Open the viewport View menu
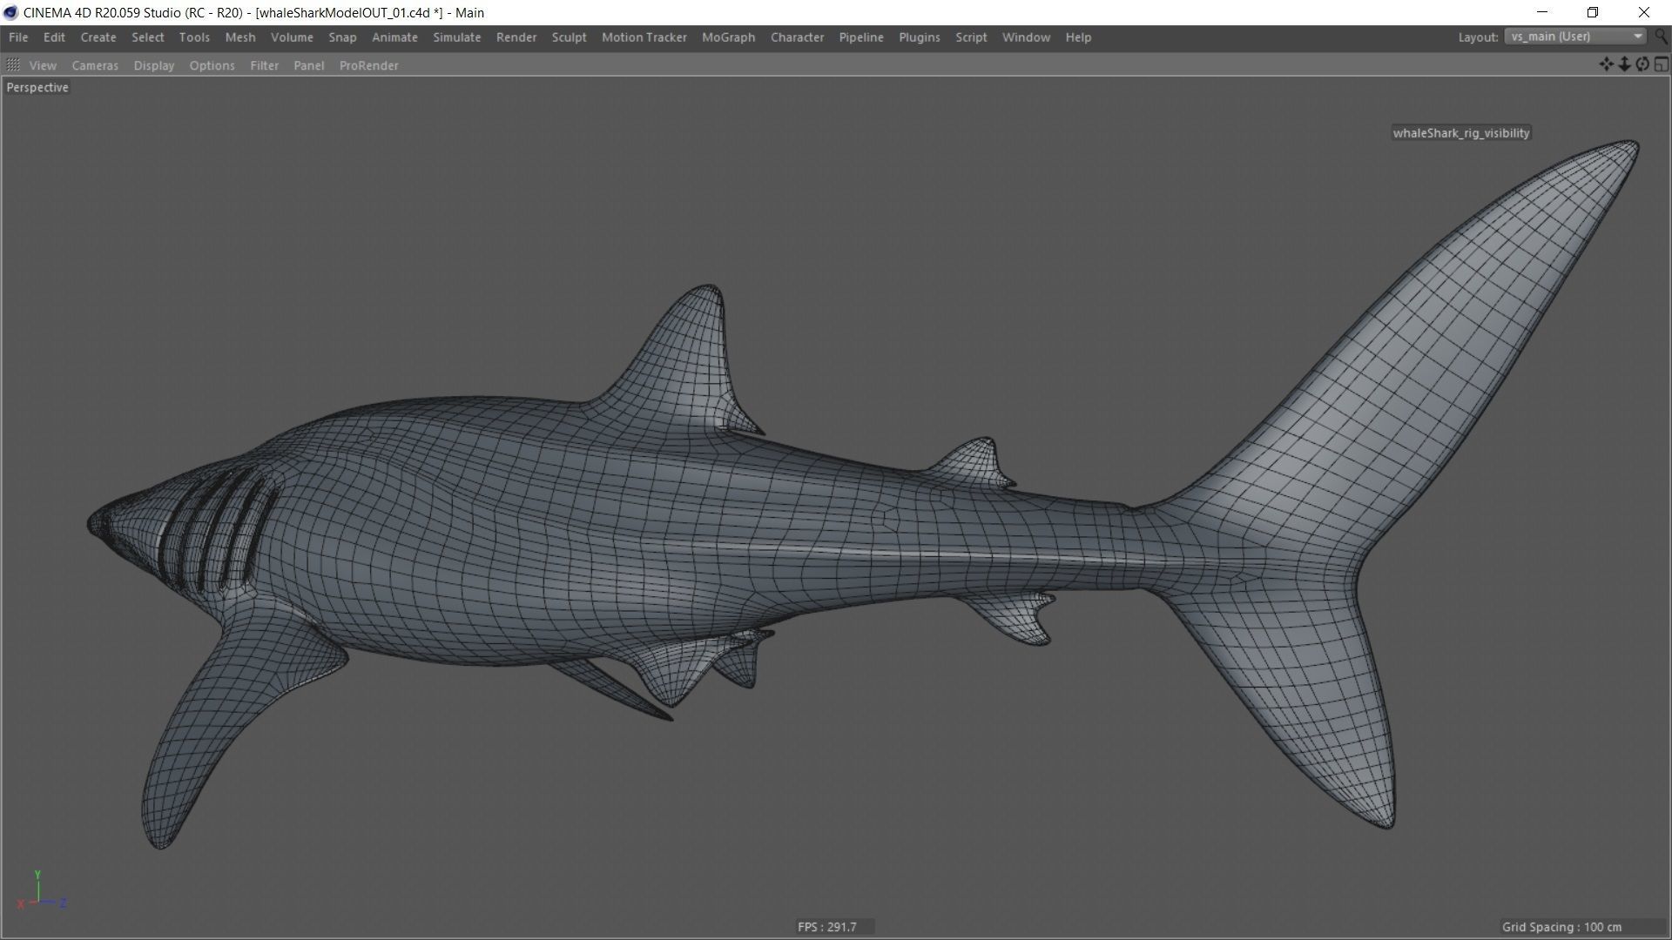Viewport: 1672px width, 940px height. [x=43, y=65]
